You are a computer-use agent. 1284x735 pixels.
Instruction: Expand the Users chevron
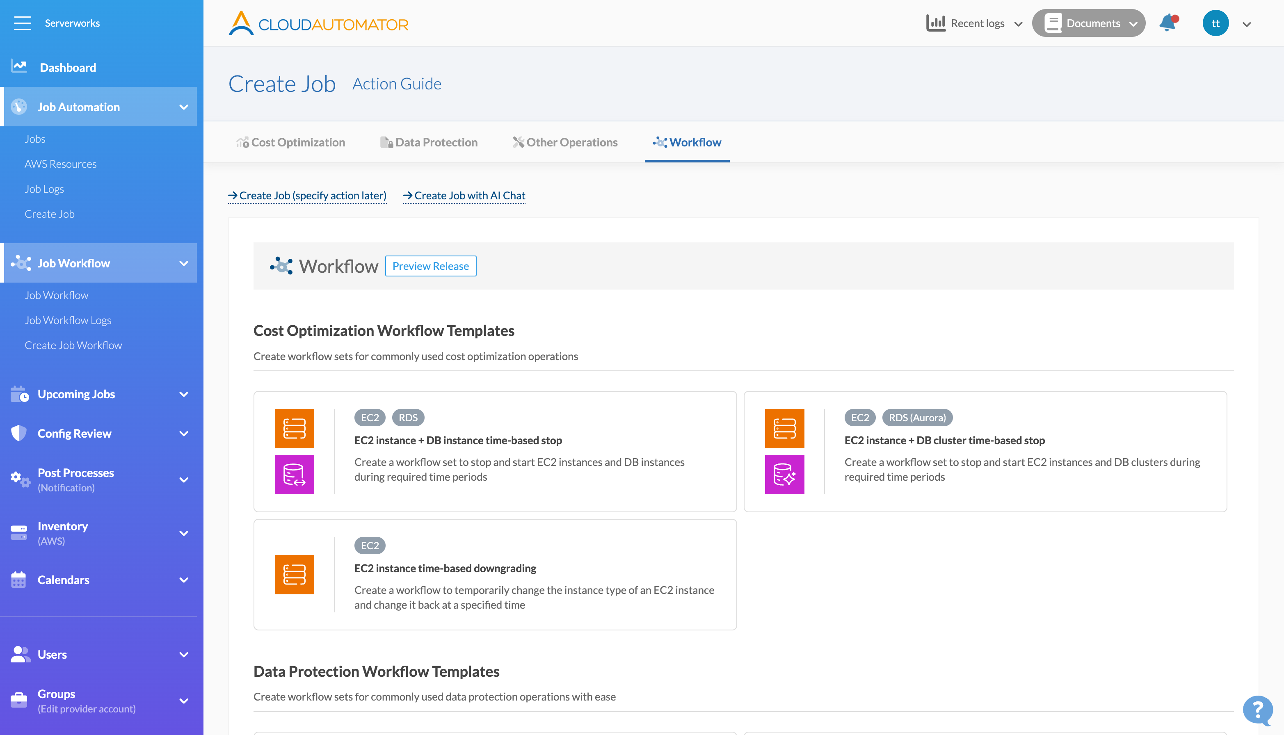tap(184, 655)
